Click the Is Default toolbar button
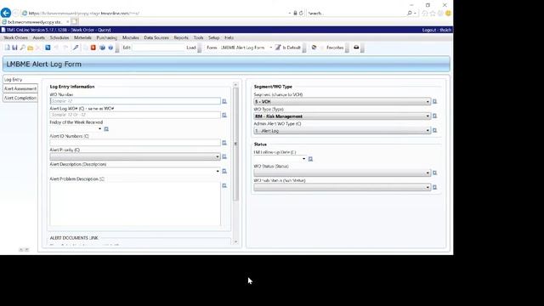The image size is (544, 306). click(288, 48)
